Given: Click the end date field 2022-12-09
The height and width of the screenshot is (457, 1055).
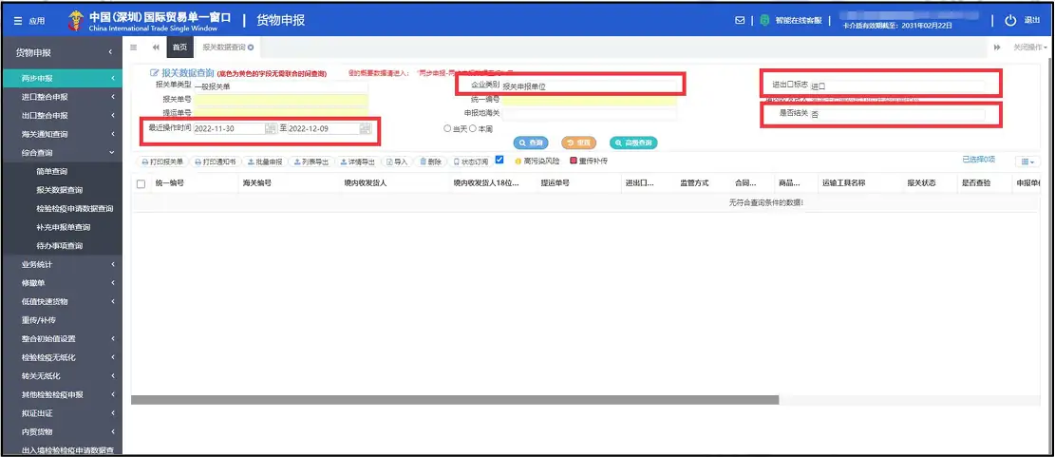Looking at the screenshot, I should point(324,128).
